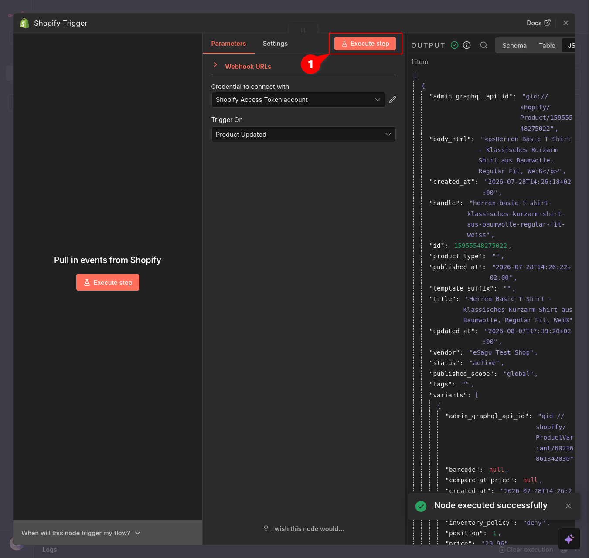Click the Shopify logo icon in header
This screenshot has height=558, width=589.
(x=25, y=23)
